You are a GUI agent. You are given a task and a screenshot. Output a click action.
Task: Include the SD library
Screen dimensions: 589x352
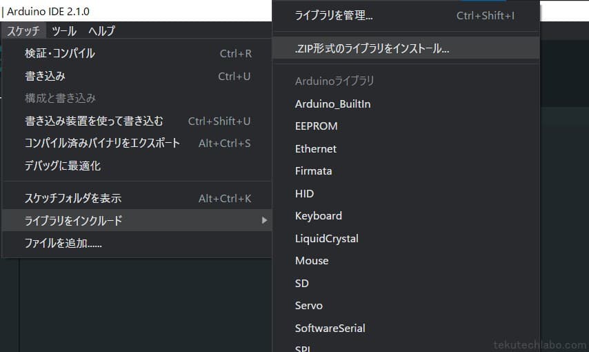tap(406, 283)
